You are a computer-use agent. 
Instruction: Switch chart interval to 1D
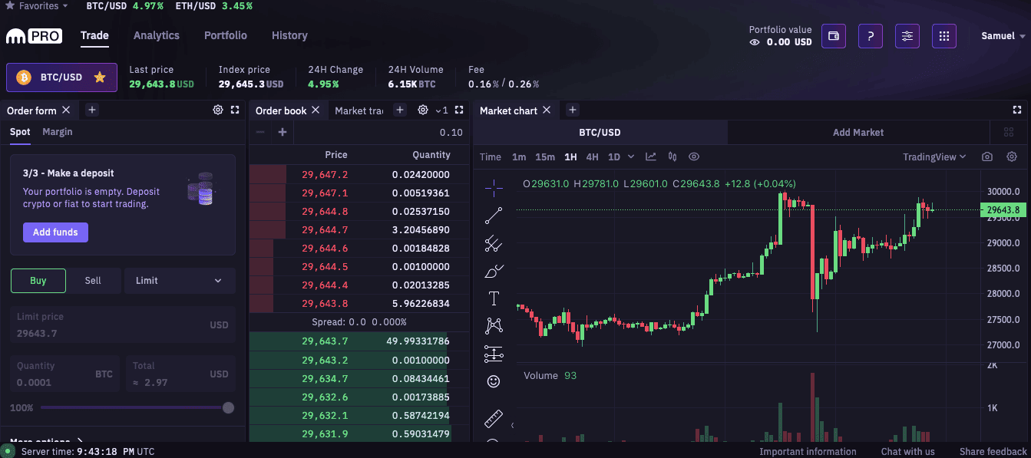(x=614, y=157)
